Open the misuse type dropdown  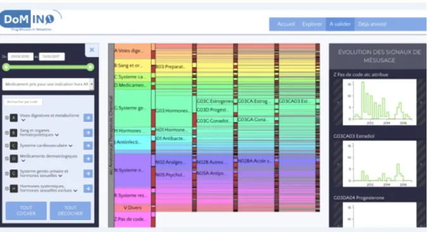point(48,84)
